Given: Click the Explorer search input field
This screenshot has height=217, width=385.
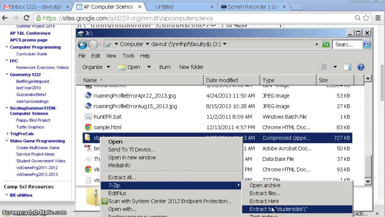Looking at the screenshot, I should pyautogui.click(x=348, y=45).
